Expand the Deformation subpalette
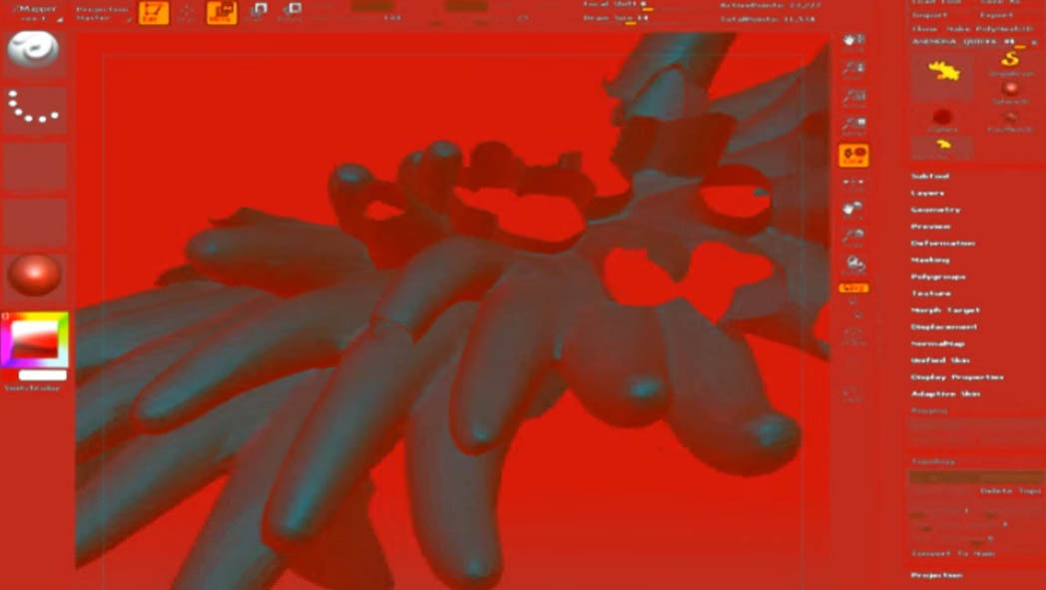 pos(942,243)
